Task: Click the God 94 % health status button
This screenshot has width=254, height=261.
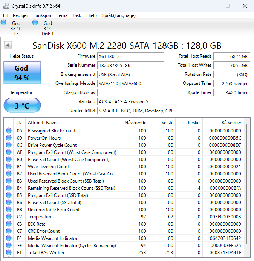Action: [22, 73]
